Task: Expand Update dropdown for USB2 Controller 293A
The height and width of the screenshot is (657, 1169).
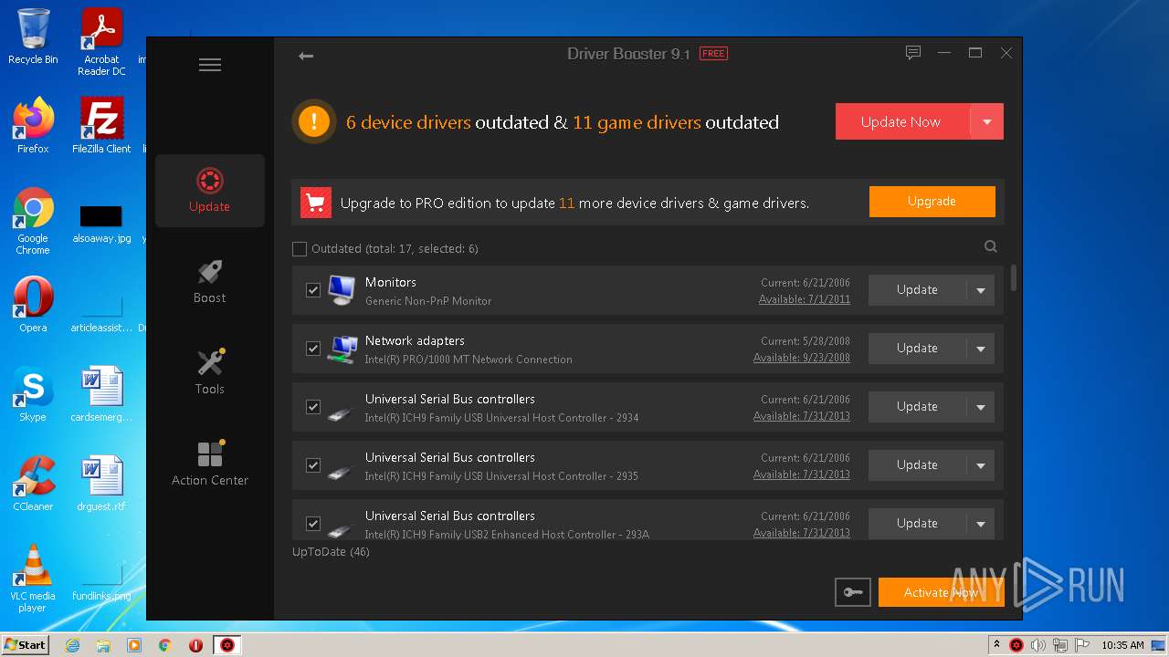Action: point(981,524)
